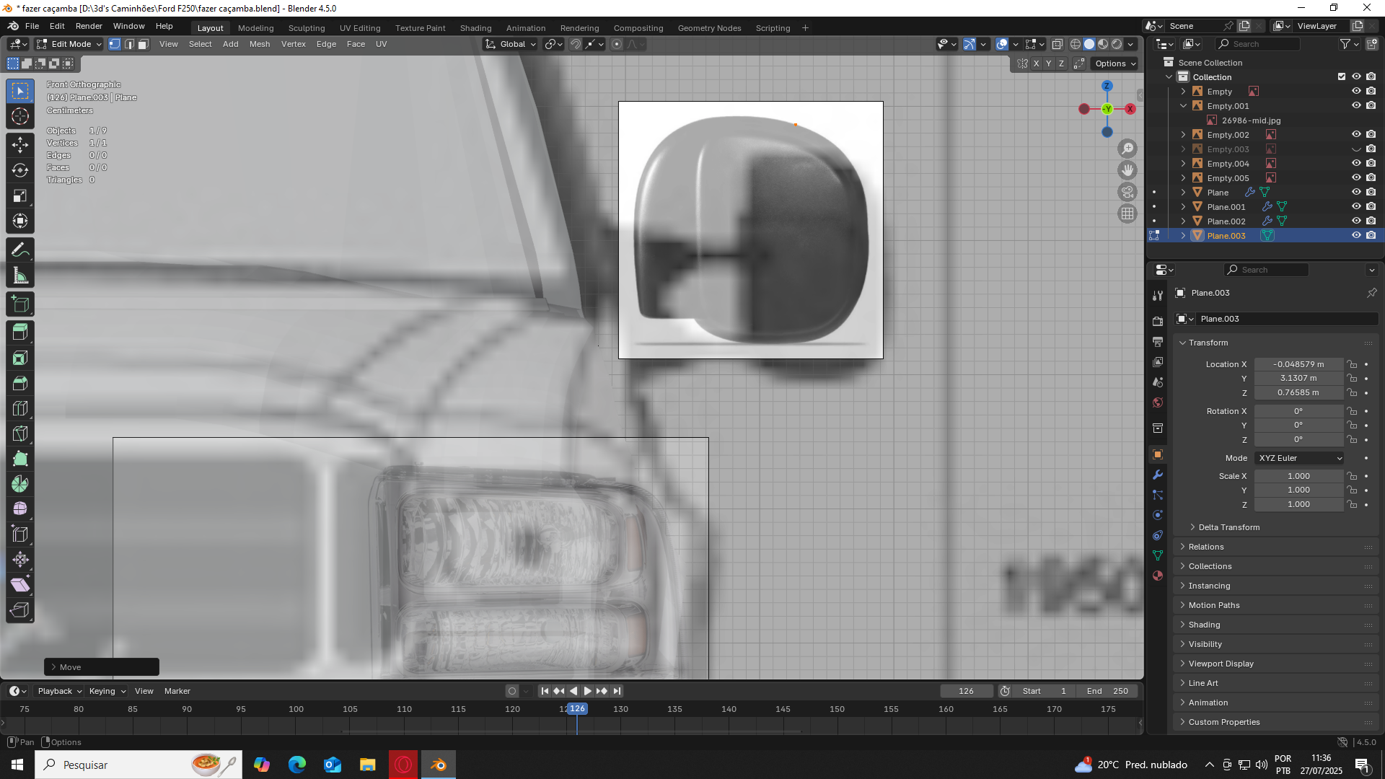Open the Sculpting workspace tab
1385x779 pixels.
tap(307, 28)
